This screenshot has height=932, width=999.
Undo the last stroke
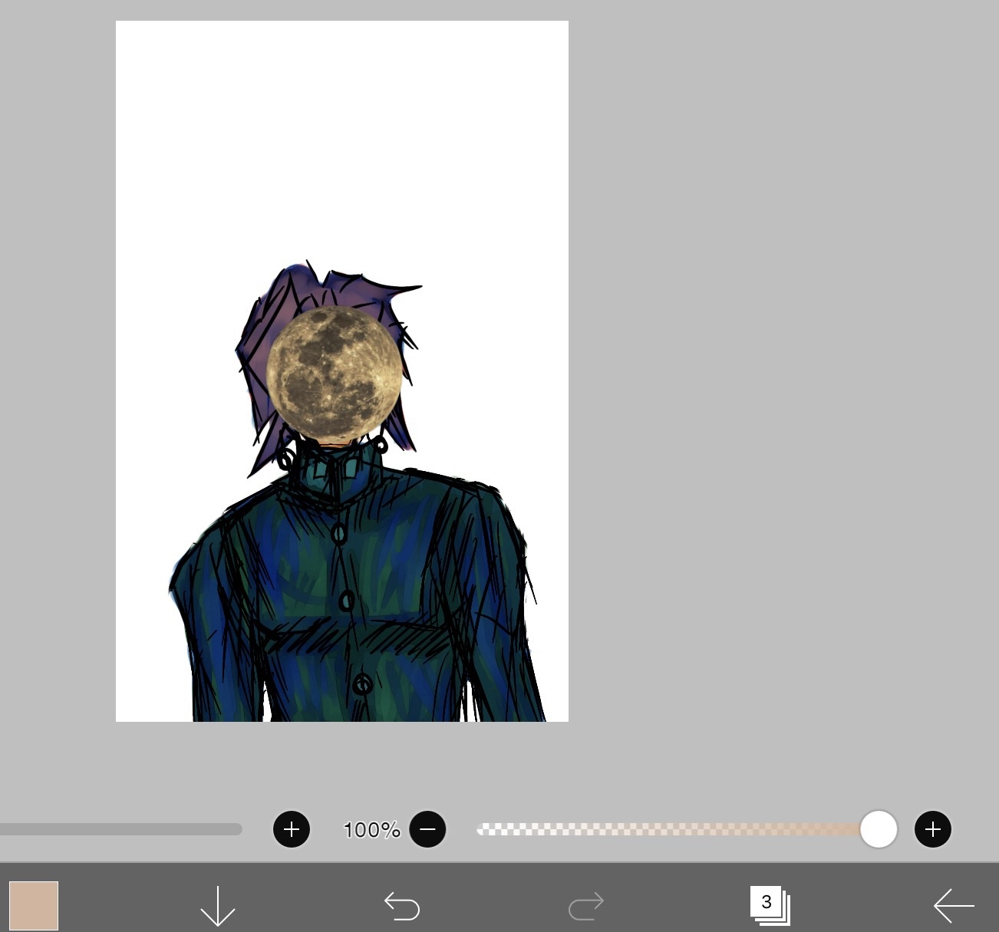[402, 906]
